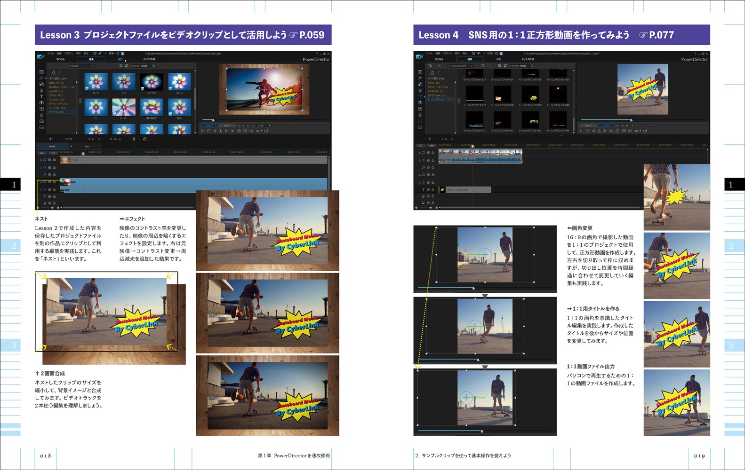The image size is (745, 470).
Task: Lock the title T track in Lesson 4 timeline
Action: point(433,189)
